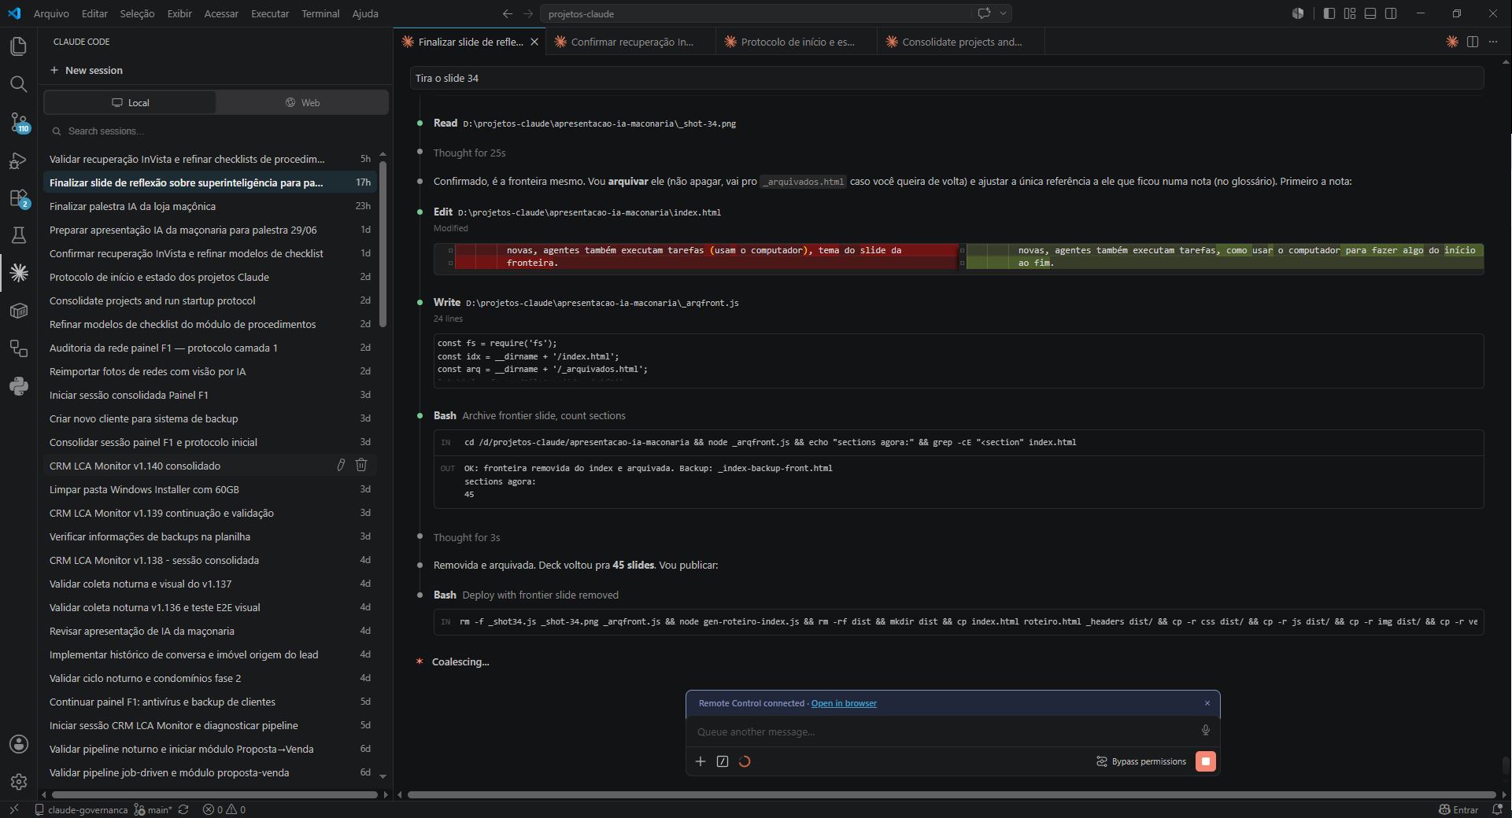Close the Finalizar slide de refle... tab
Viewport: 1512px width, 818px height.
click(534, 42)
